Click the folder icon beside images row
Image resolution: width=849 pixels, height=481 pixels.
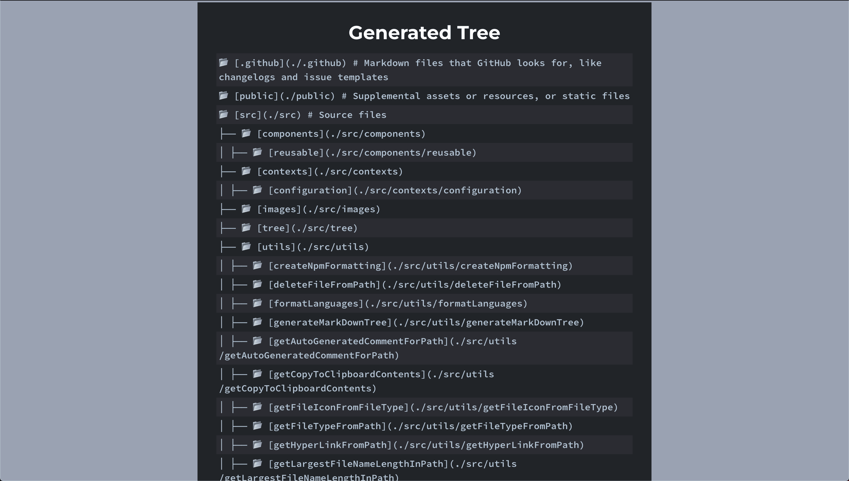pos(246,208)
